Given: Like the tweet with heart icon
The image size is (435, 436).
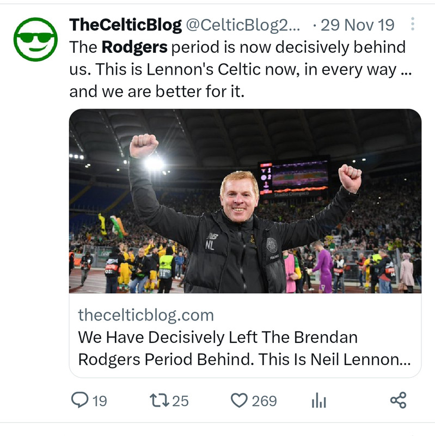Looking at the screenshot, I should tap(239, 401).
